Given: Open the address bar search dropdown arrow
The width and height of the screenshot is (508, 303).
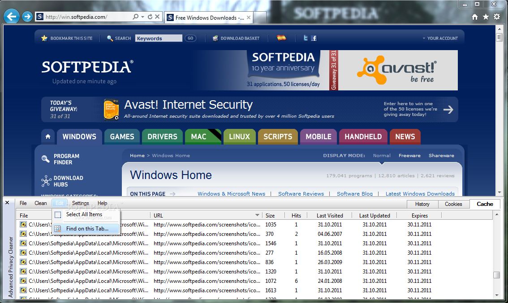Looking at the screenshot, I should tap(142, 17).
